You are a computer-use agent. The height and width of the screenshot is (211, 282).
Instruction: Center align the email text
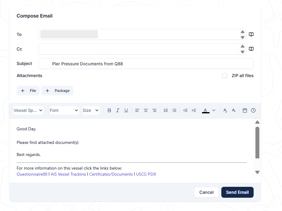coord(146,110)
